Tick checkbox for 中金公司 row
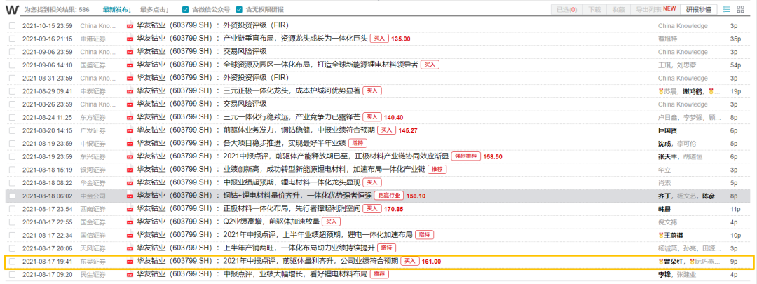757x284 pixels. 12,196
